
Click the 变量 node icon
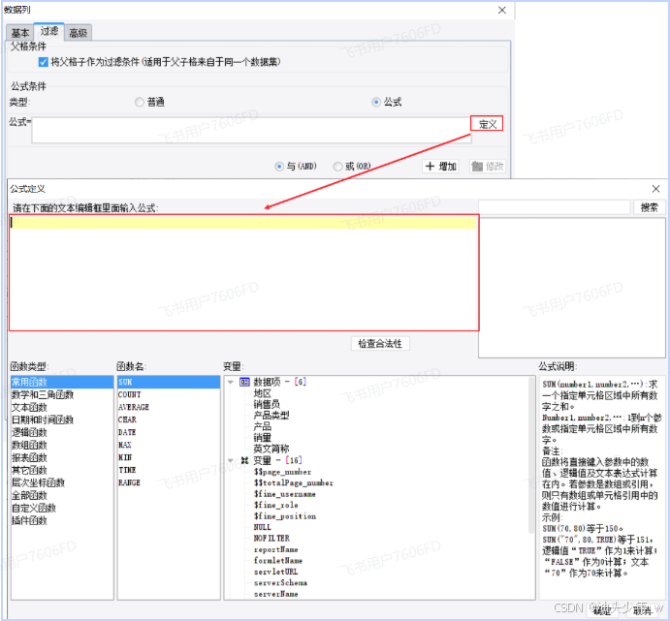[244, 460]
